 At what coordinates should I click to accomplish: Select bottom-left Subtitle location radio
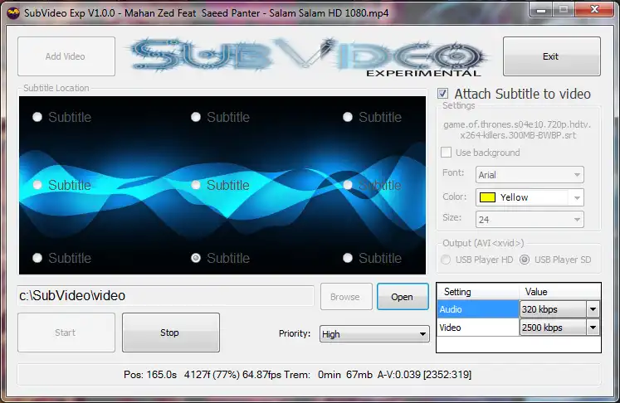[37, 258]
